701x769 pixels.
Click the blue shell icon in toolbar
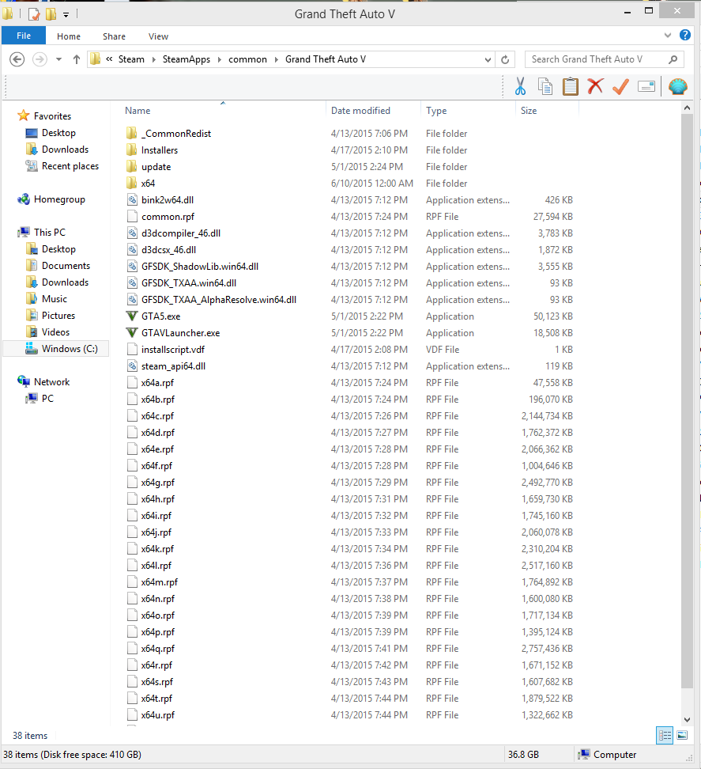click(678, 87)
